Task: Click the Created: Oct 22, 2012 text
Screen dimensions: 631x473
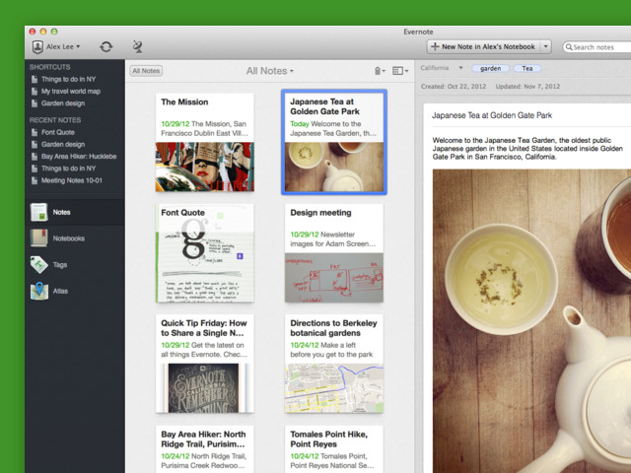Action: tap(454, 87)
